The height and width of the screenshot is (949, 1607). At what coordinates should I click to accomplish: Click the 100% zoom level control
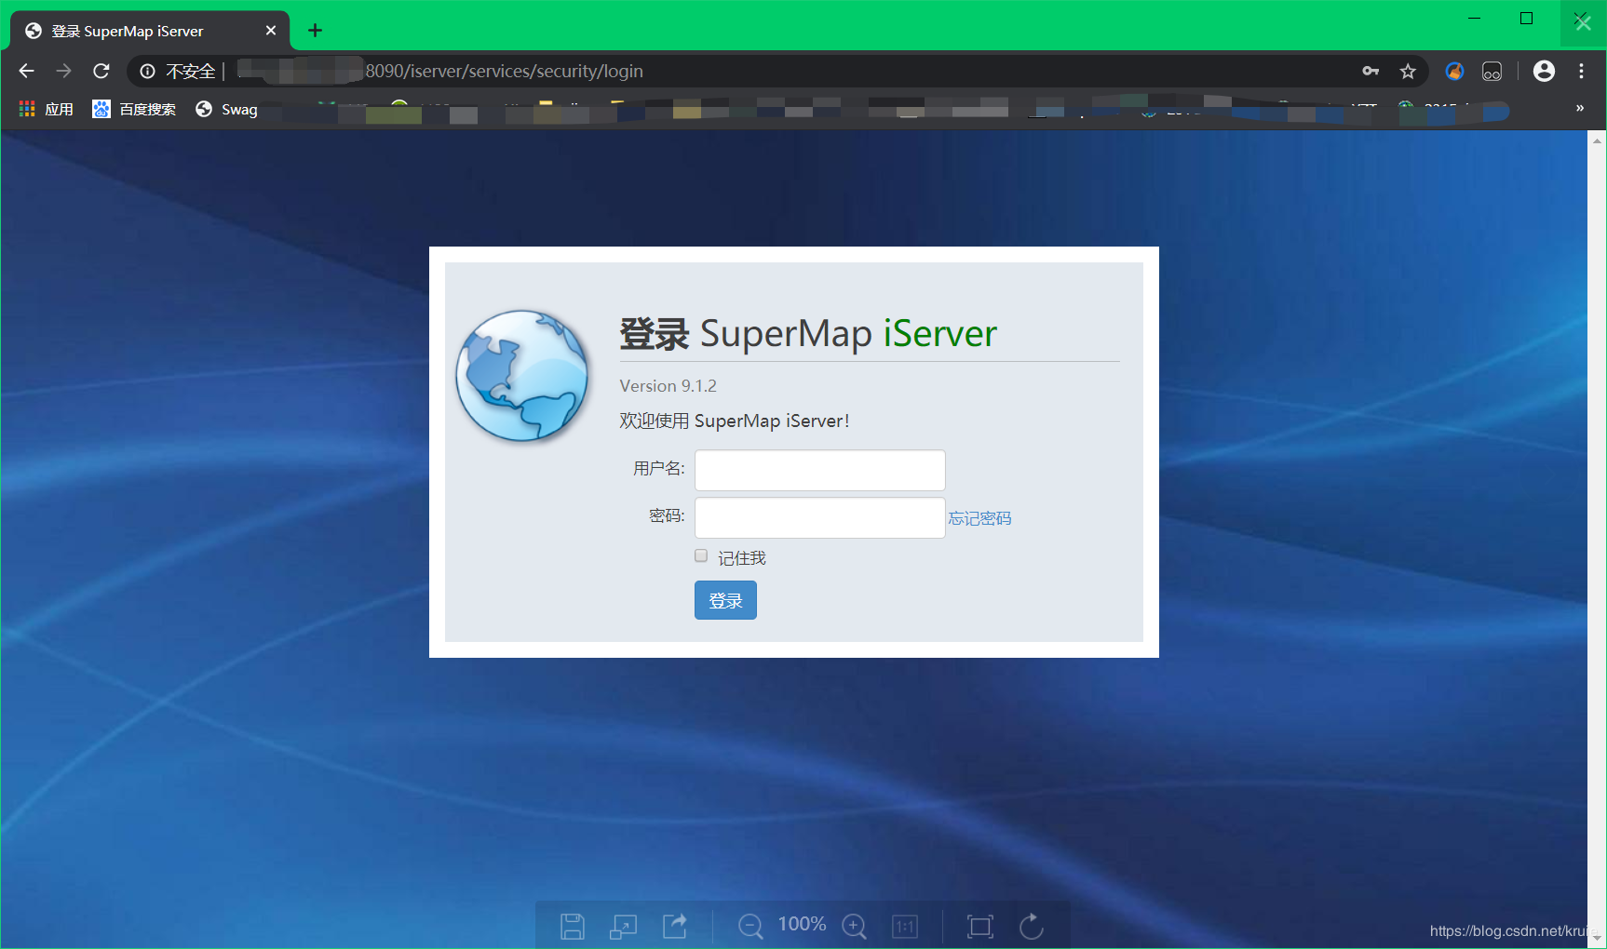(x=801, y=924)
